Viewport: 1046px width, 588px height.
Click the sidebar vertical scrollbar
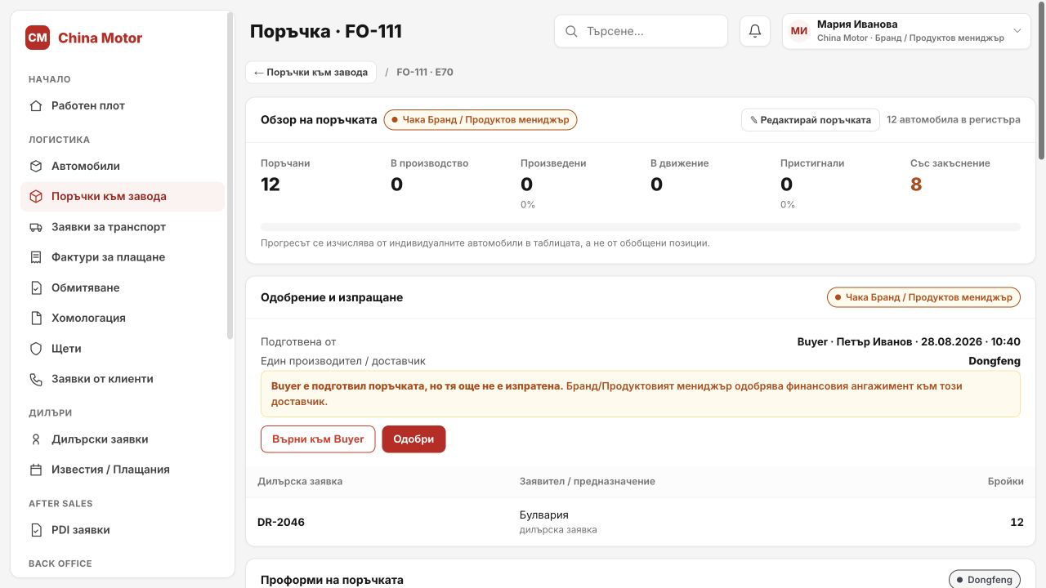[x=230, y=176]
